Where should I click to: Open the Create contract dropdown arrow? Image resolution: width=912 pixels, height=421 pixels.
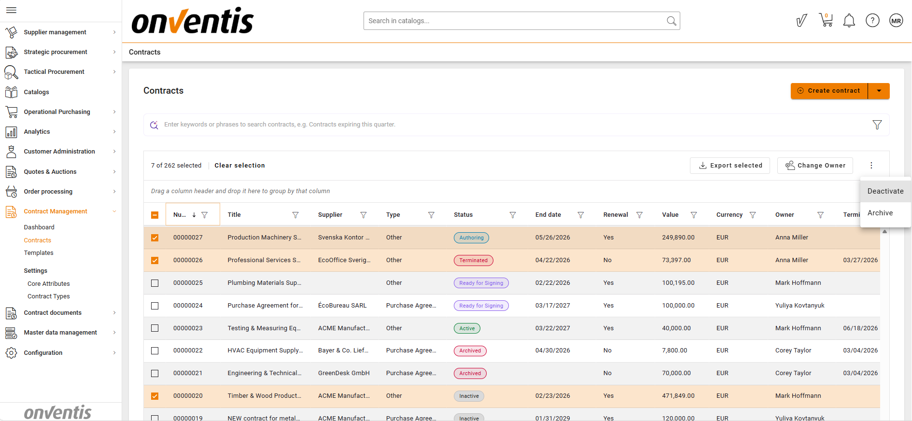[x=879, y=91]
